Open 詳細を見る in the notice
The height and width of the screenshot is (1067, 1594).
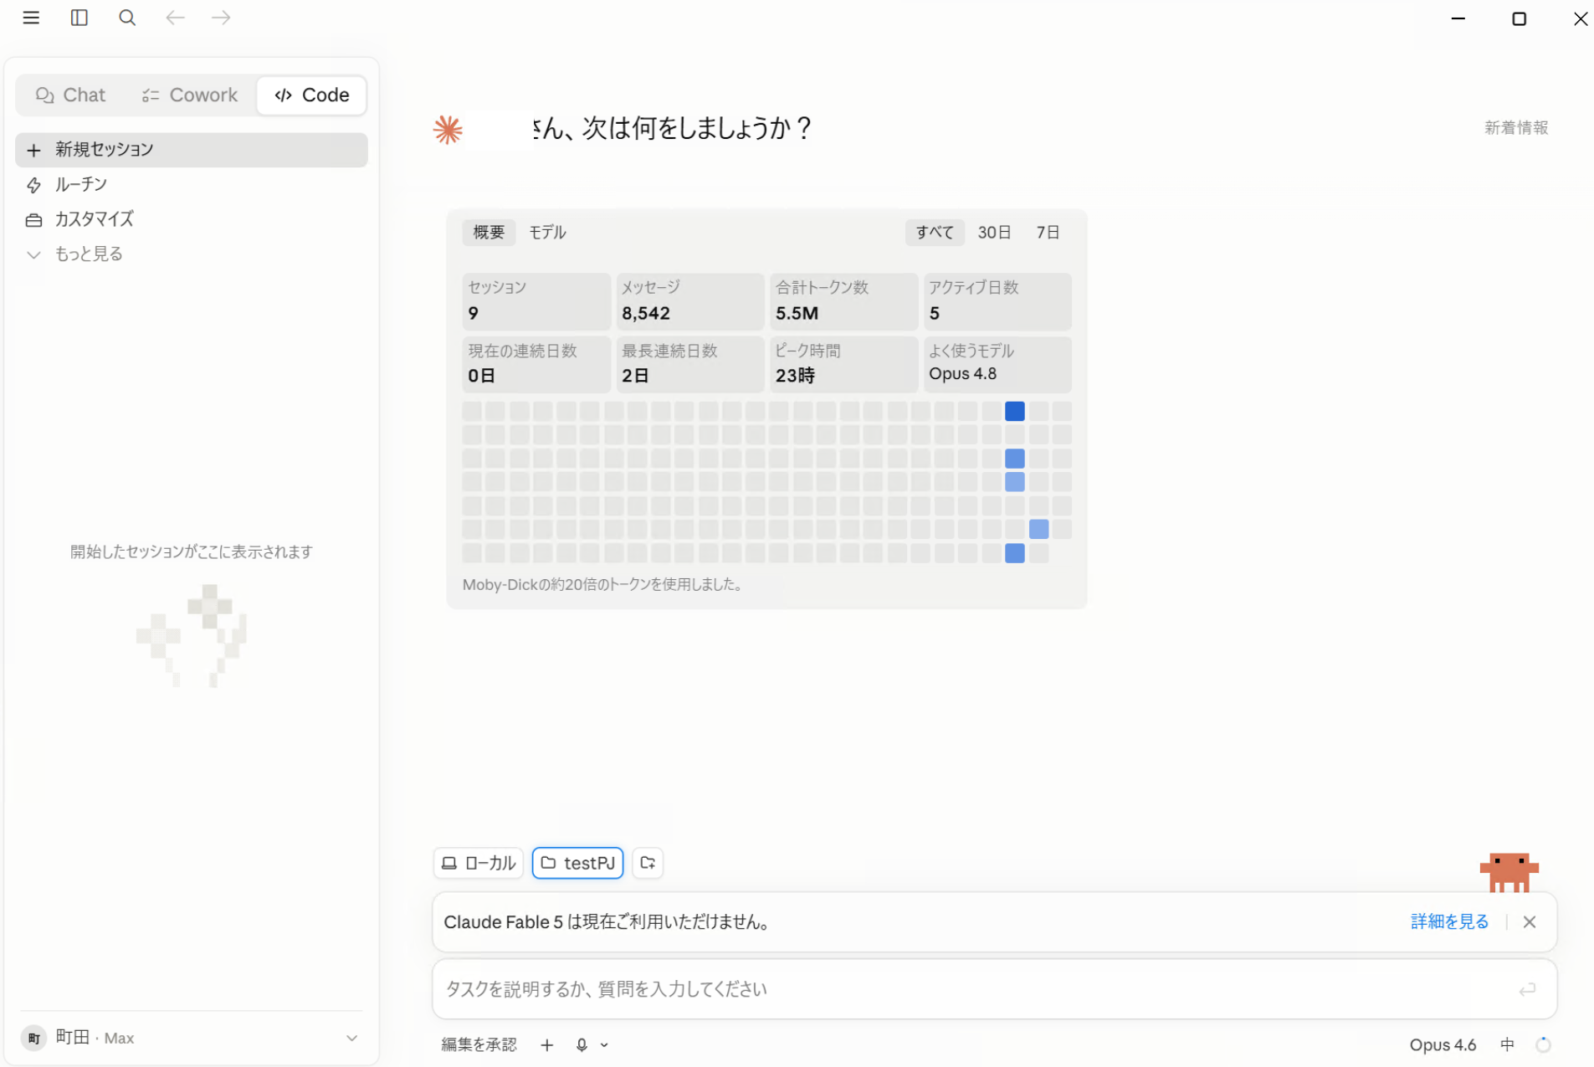[1449, 921]
